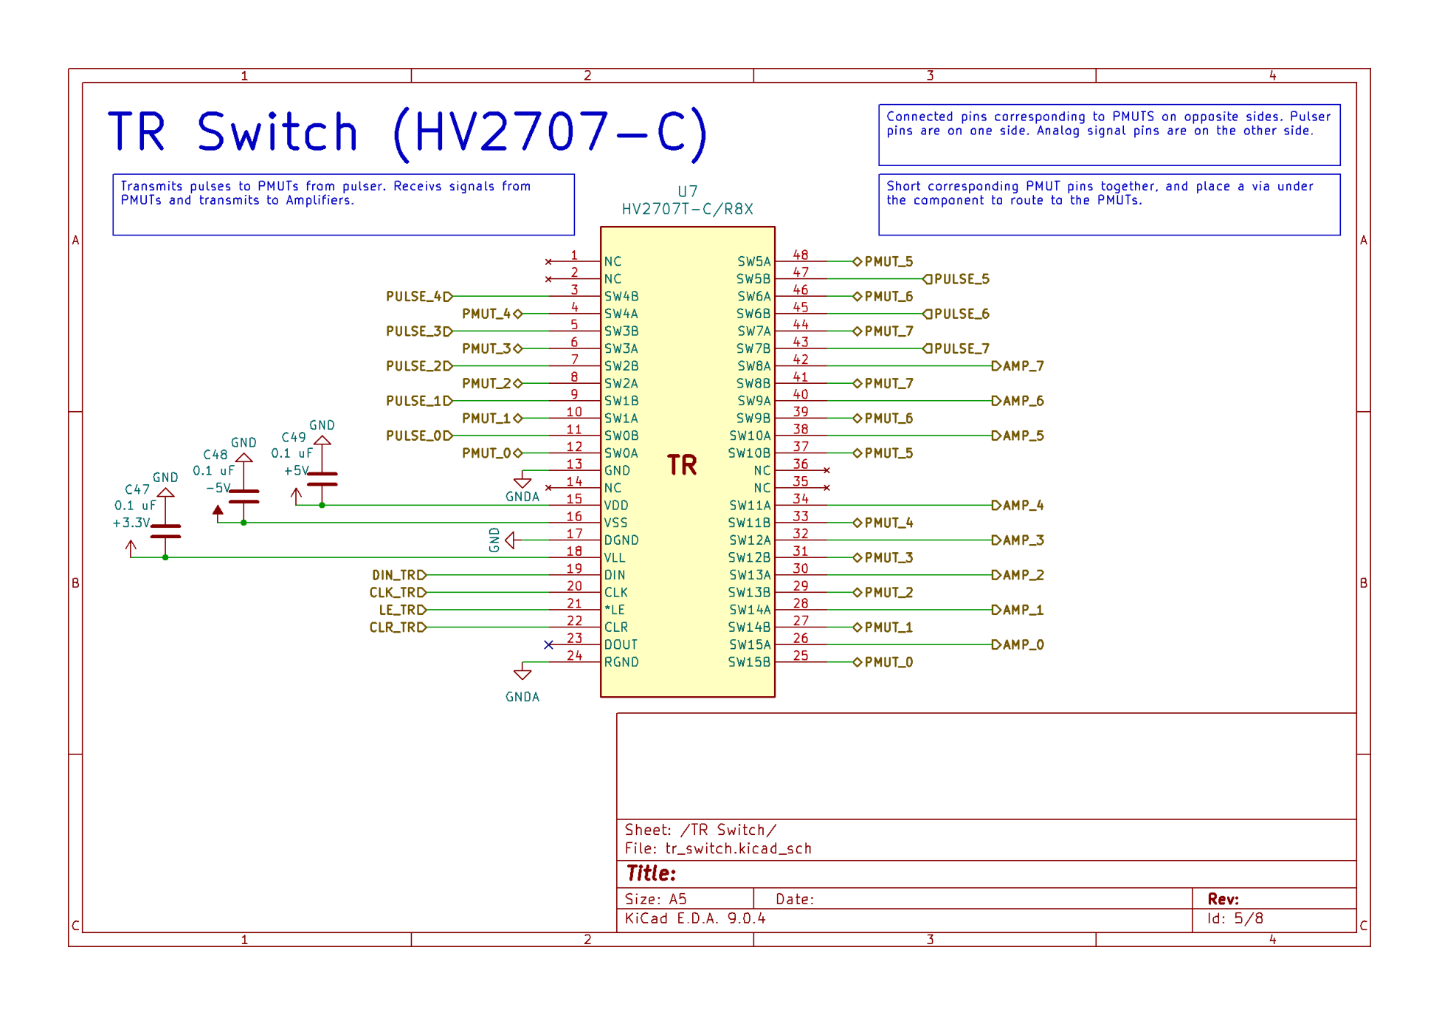Select the U7 reference designator
The height and width of the screenshot is (1015, 1439).
tap(687, 191)
